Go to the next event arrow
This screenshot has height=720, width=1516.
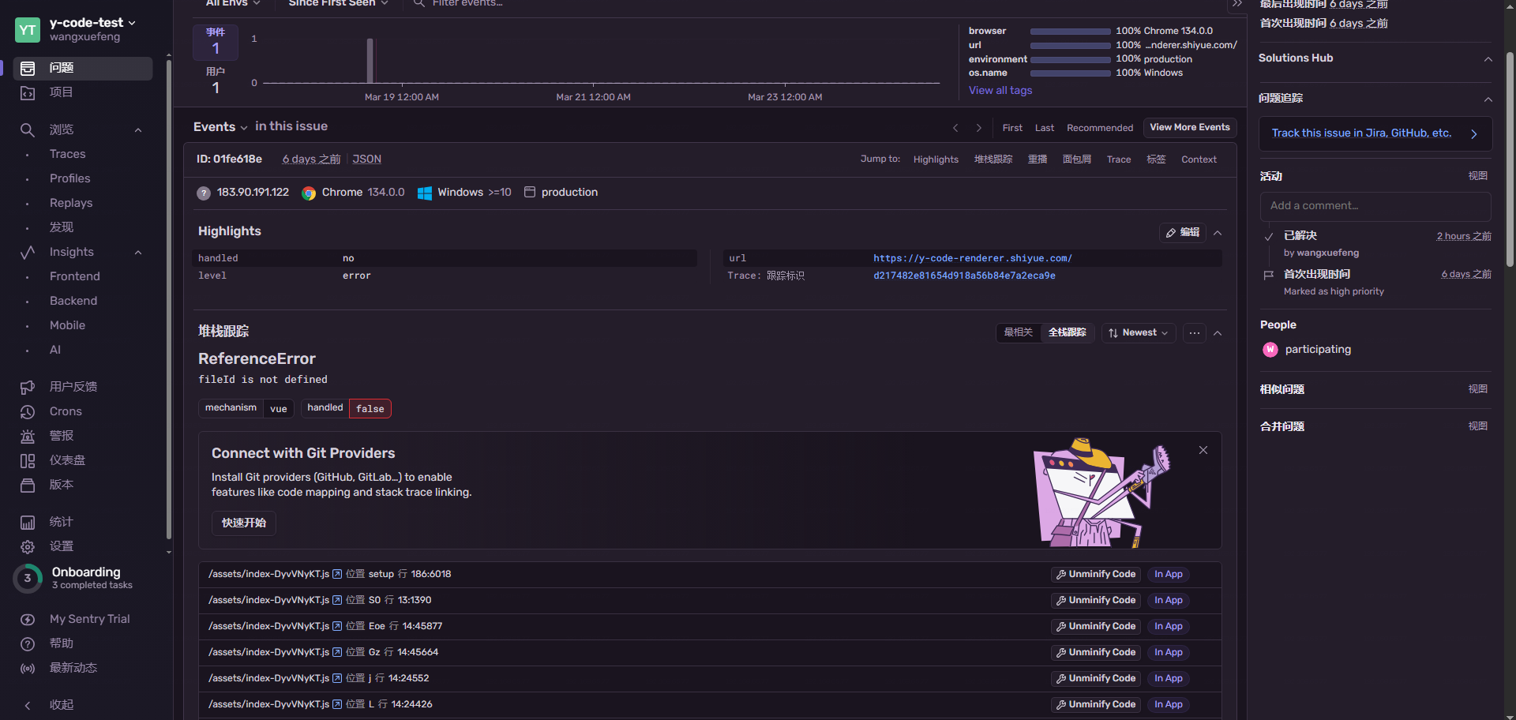[979, 128]
